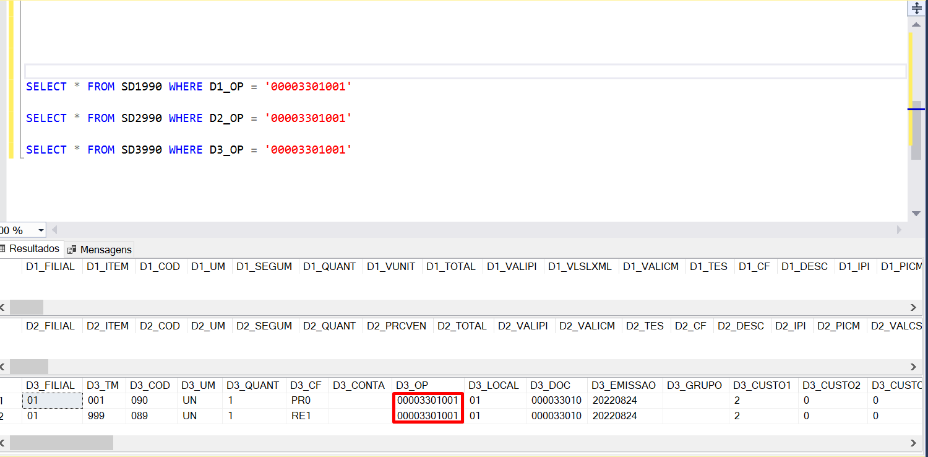This screenshot has height=457, width=928.
Task: Click the D2_VALICM column header
Action: tap(588, 326)
